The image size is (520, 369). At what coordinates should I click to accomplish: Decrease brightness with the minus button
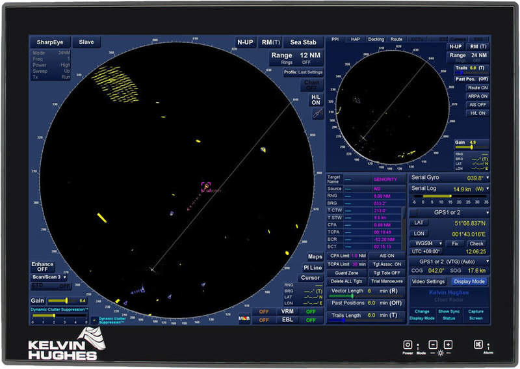[x=434, y=344]
